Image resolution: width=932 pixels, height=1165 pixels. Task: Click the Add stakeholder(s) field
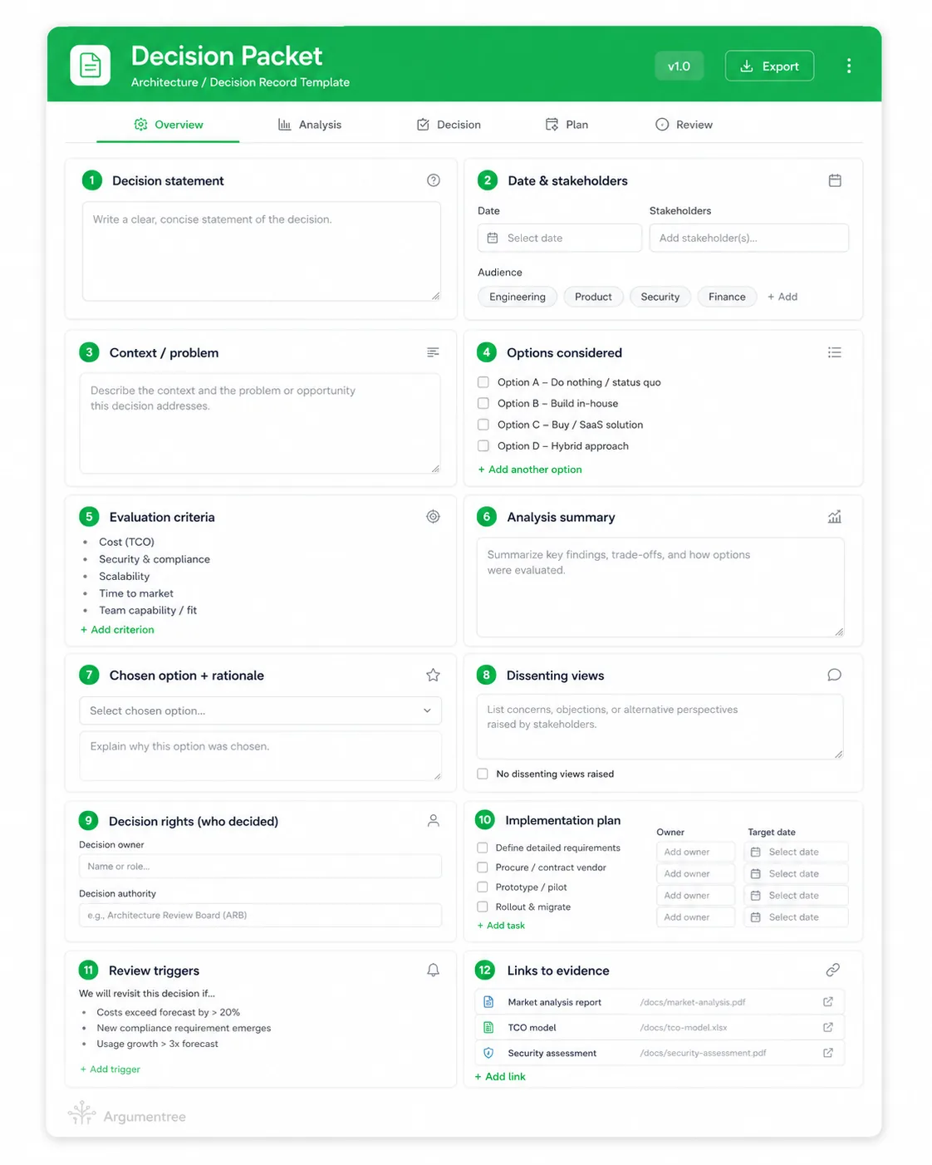(x=748, y=238)
